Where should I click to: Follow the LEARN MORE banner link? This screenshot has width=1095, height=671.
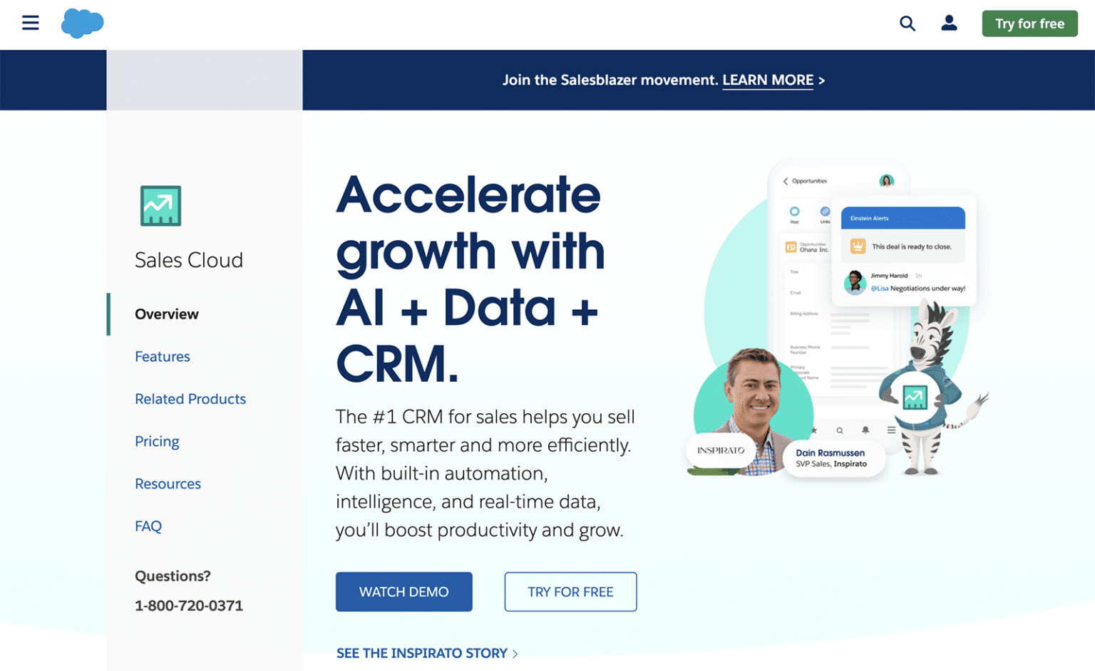768,80
